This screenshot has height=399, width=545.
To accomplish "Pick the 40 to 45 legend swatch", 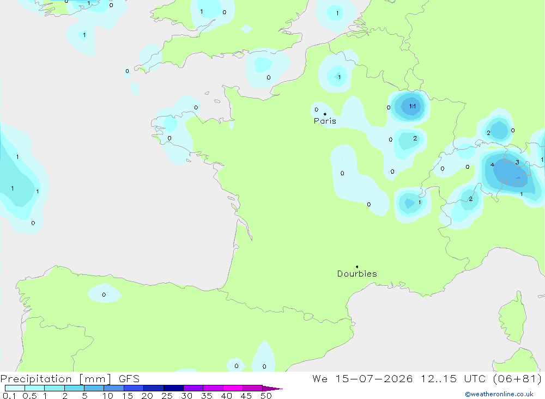I will click(x=233, y=388).
